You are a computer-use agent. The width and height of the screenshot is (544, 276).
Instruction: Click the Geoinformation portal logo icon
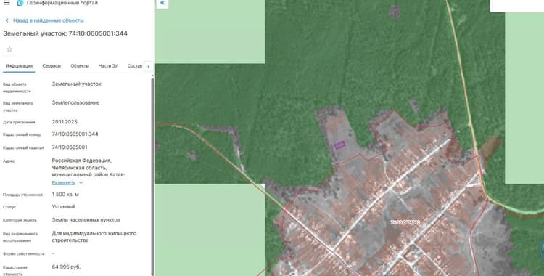click(20, 3)
